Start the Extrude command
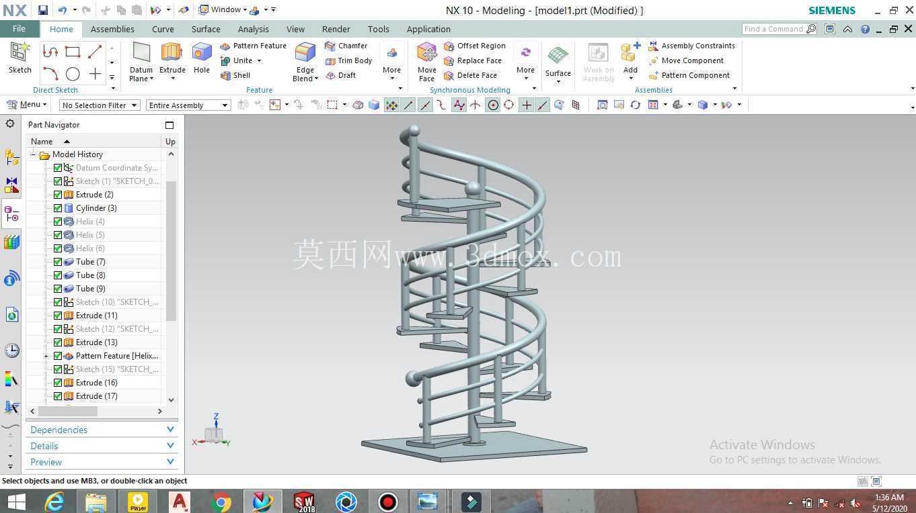 tap(172, 62)
